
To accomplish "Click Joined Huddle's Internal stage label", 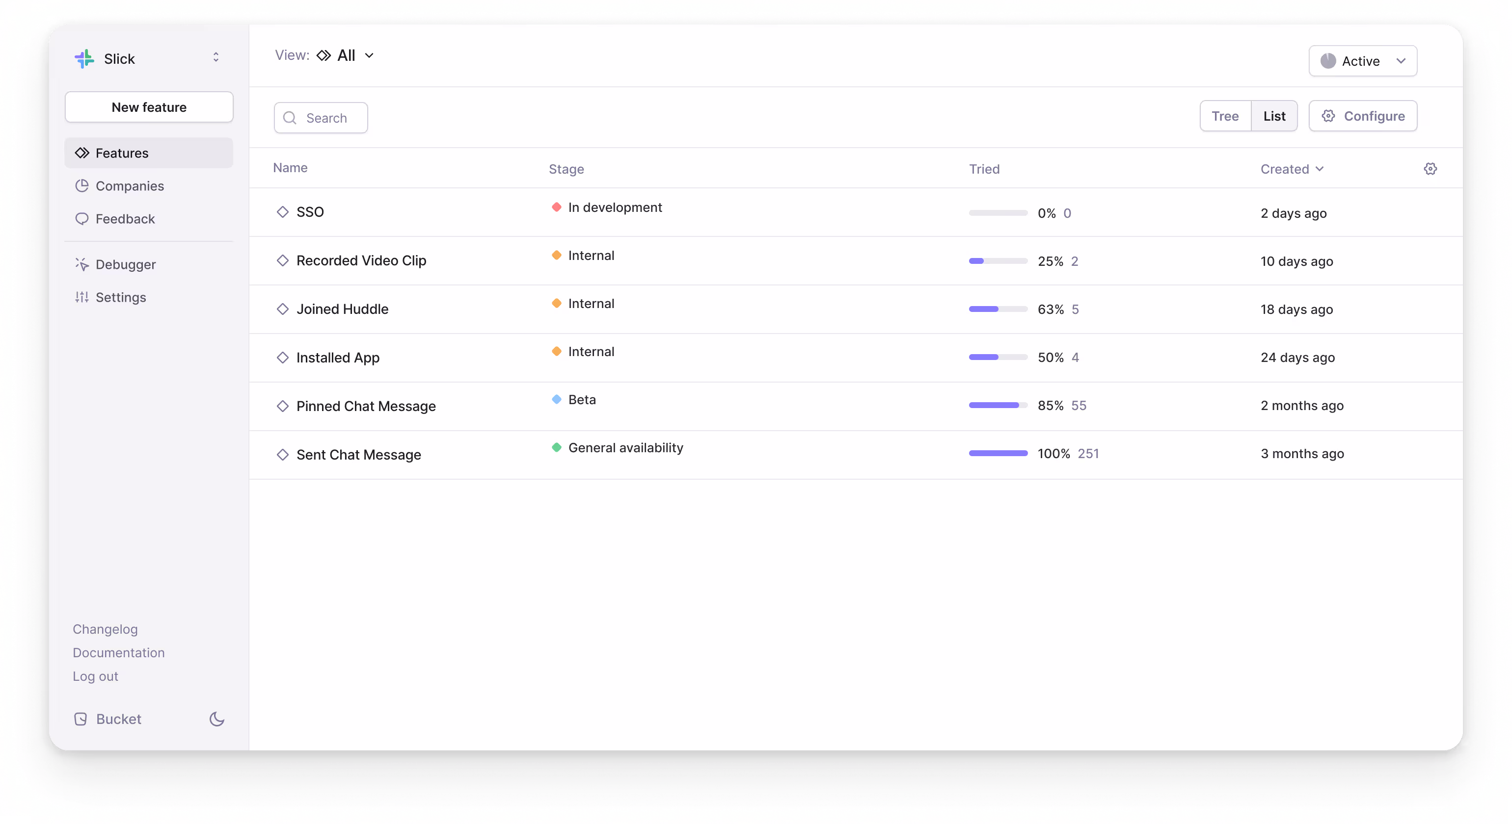I will pos(591,303).
